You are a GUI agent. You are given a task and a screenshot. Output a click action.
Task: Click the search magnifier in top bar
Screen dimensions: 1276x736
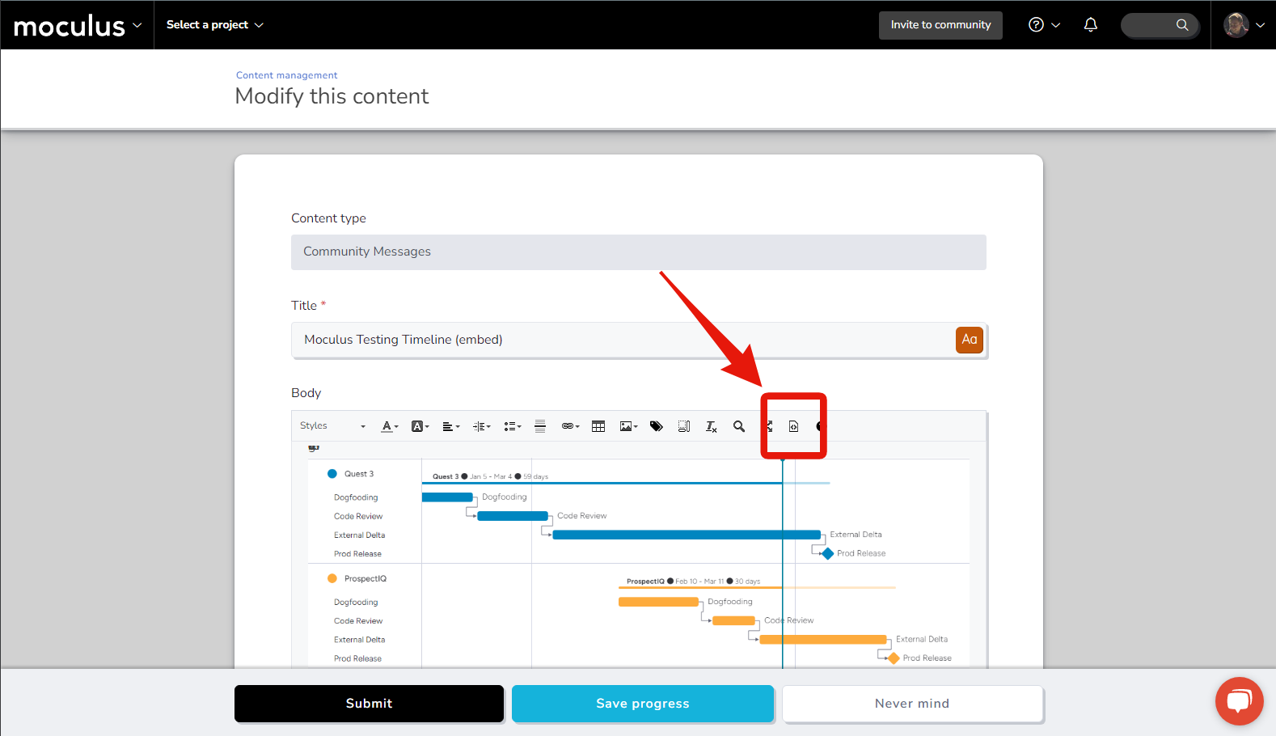click(x=1182, y=24)
